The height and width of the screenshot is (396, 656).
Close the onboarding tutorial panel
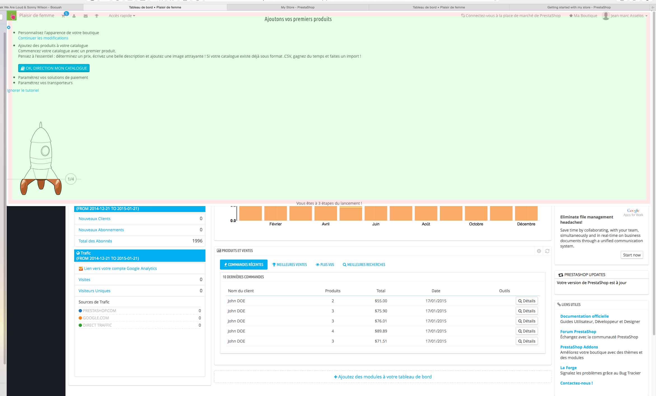click(x=9, y=27)
